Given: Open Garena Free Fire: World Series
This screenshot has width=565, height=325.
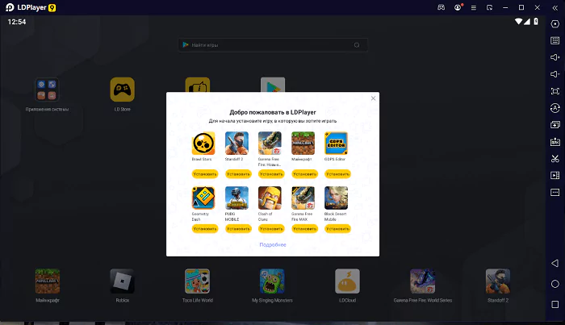Looking at the screenshot, I should point(423,281).
